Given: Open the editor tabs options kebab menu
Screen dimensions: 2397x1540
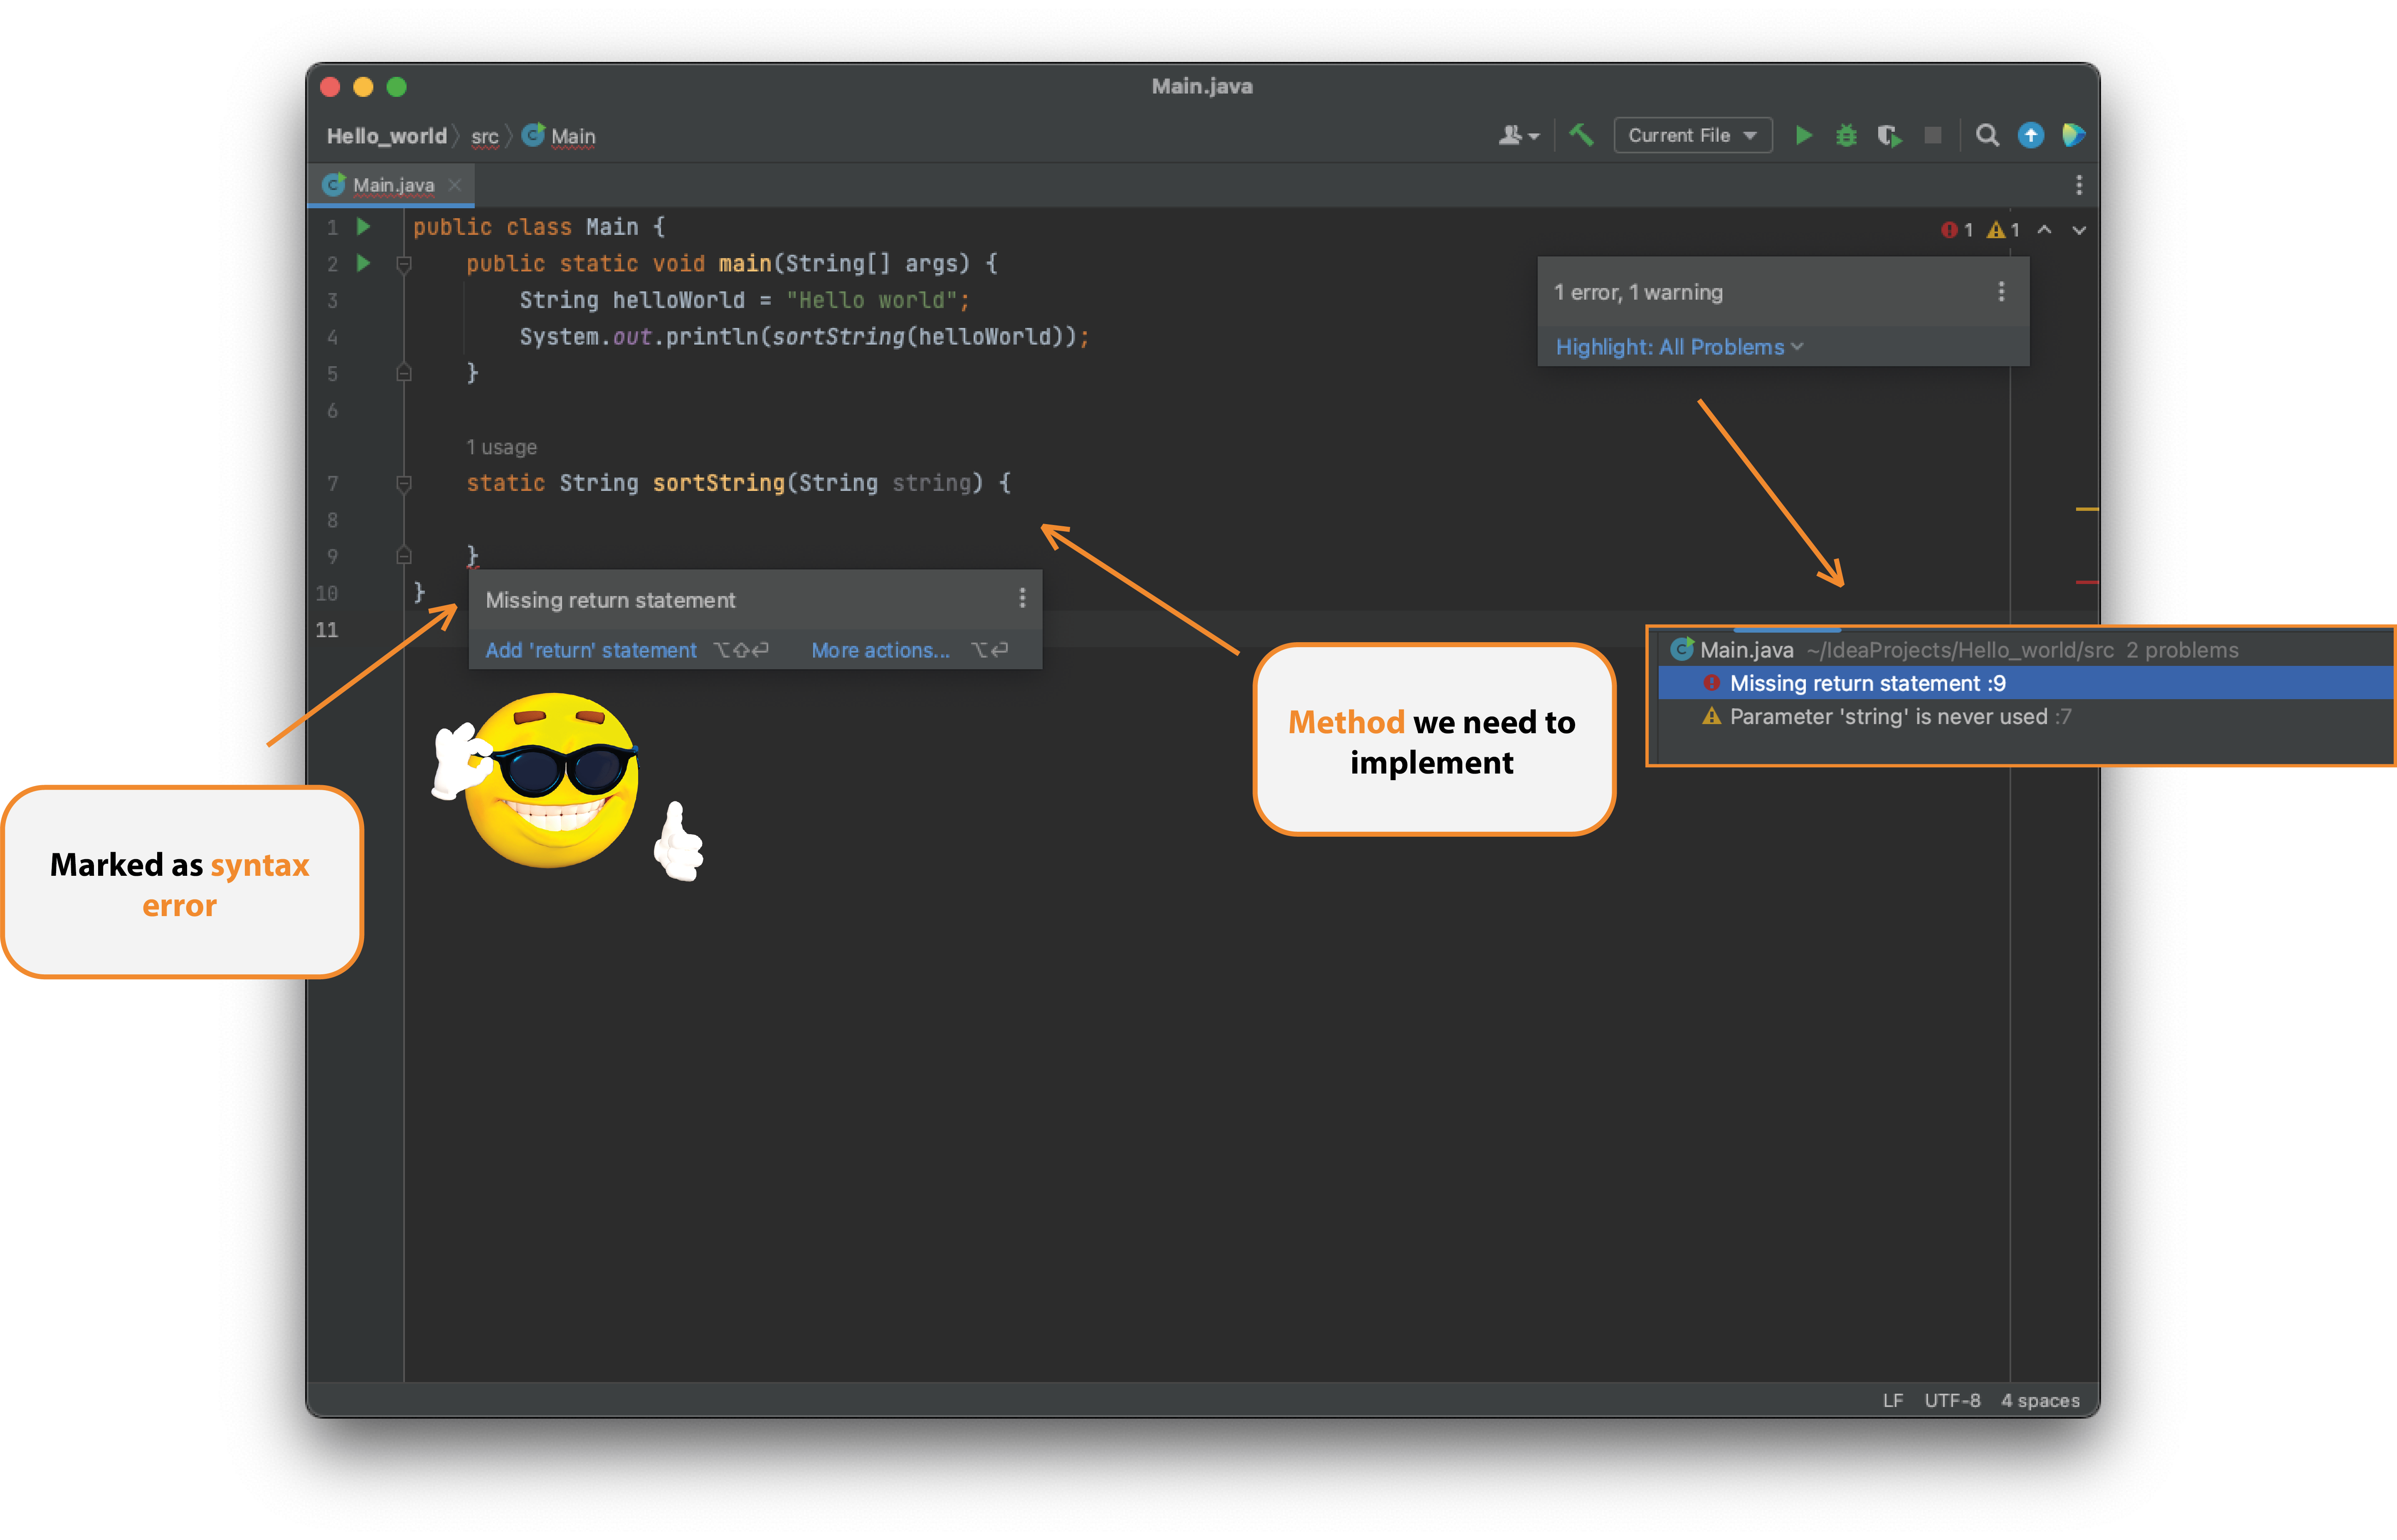Looking at the screenshot, I should pyautogui.click(x=2078, y=185).
